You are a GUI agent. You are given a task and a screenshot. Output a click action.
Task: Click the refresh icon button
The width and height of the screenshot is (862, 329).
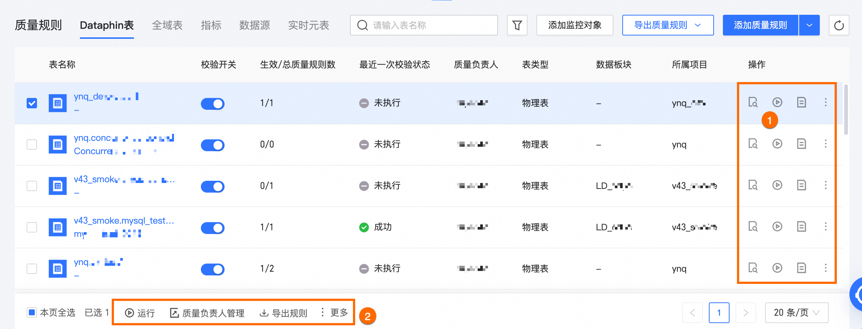coord(839,25)
